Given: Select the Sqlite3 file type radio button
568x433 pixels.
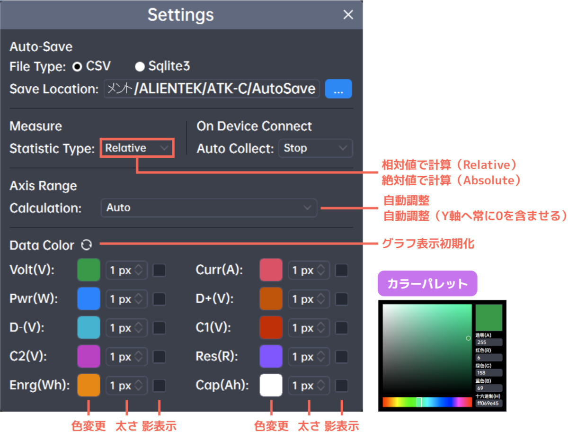Looking at the screenshot, I should coord(140,67).
